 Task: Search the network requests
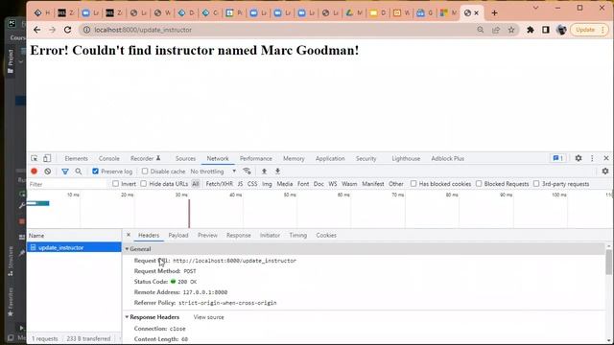pyautogui.click(x=79, y=172)
